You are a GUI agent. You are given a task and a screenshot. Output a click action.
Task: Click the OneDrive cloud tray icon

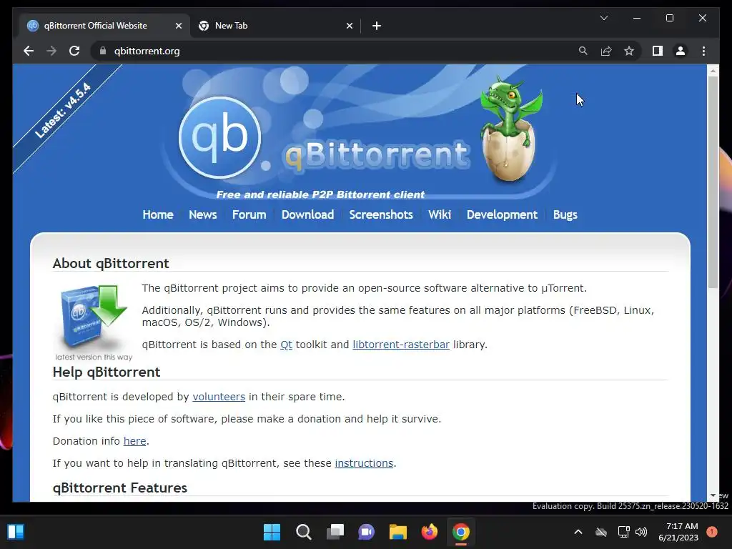600,532
